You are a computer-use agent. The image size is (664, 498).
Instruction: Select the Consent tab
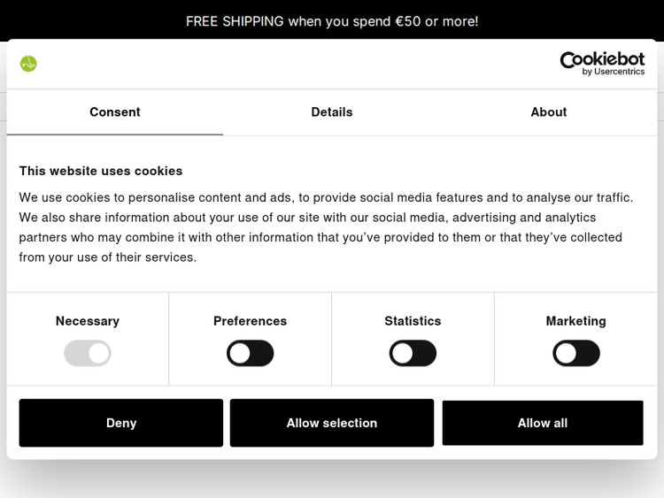pyautogui.click(x=115, y=112)
